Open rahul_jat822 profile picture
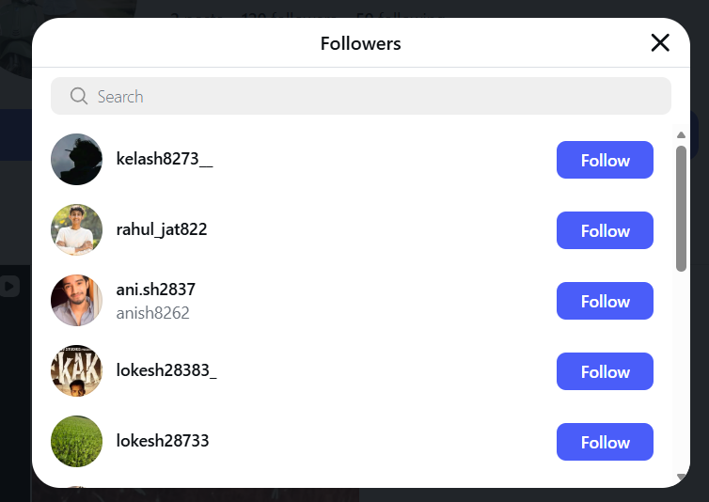Screen dimensions: 709x502 (x=76, y=230)
